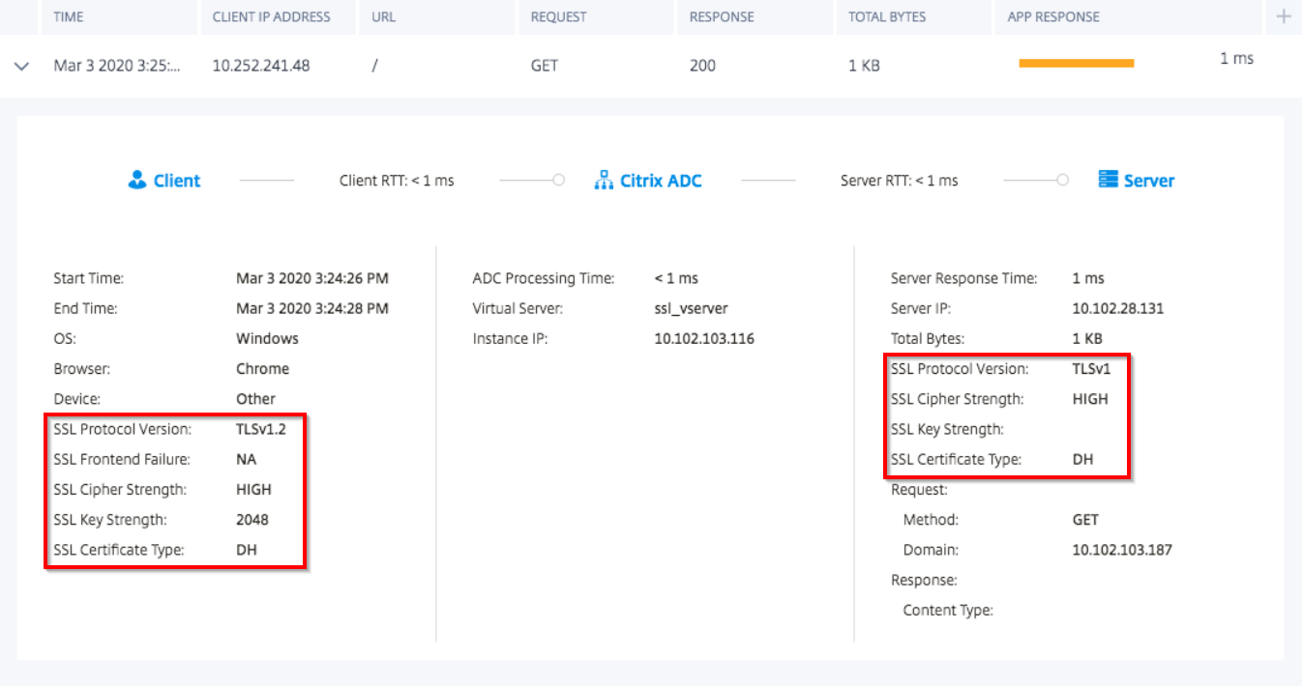Click the APP RESPONSE column header
This screenshot has height=686, width=1302.
[1052, 16]
